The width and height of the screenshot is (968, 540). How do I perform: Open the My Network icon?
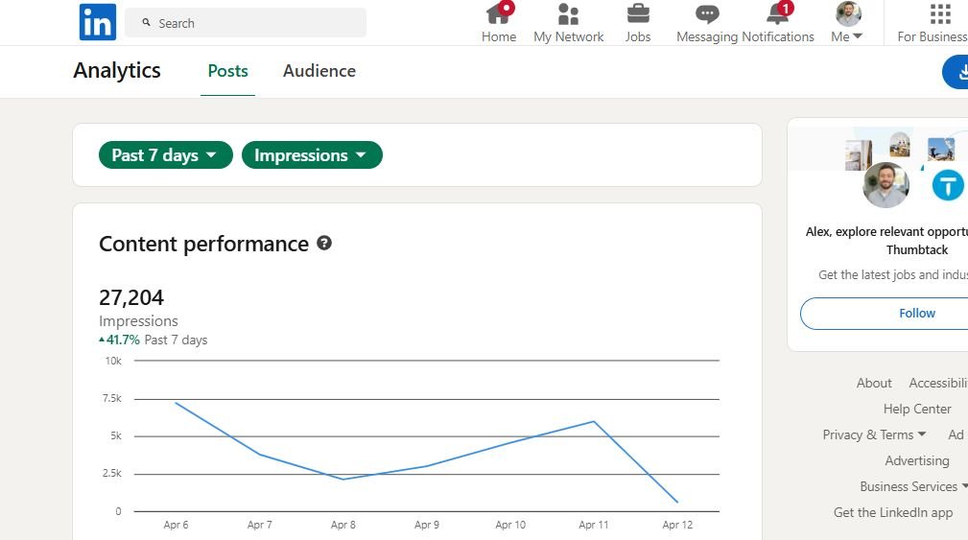click(x=568, y=14)
